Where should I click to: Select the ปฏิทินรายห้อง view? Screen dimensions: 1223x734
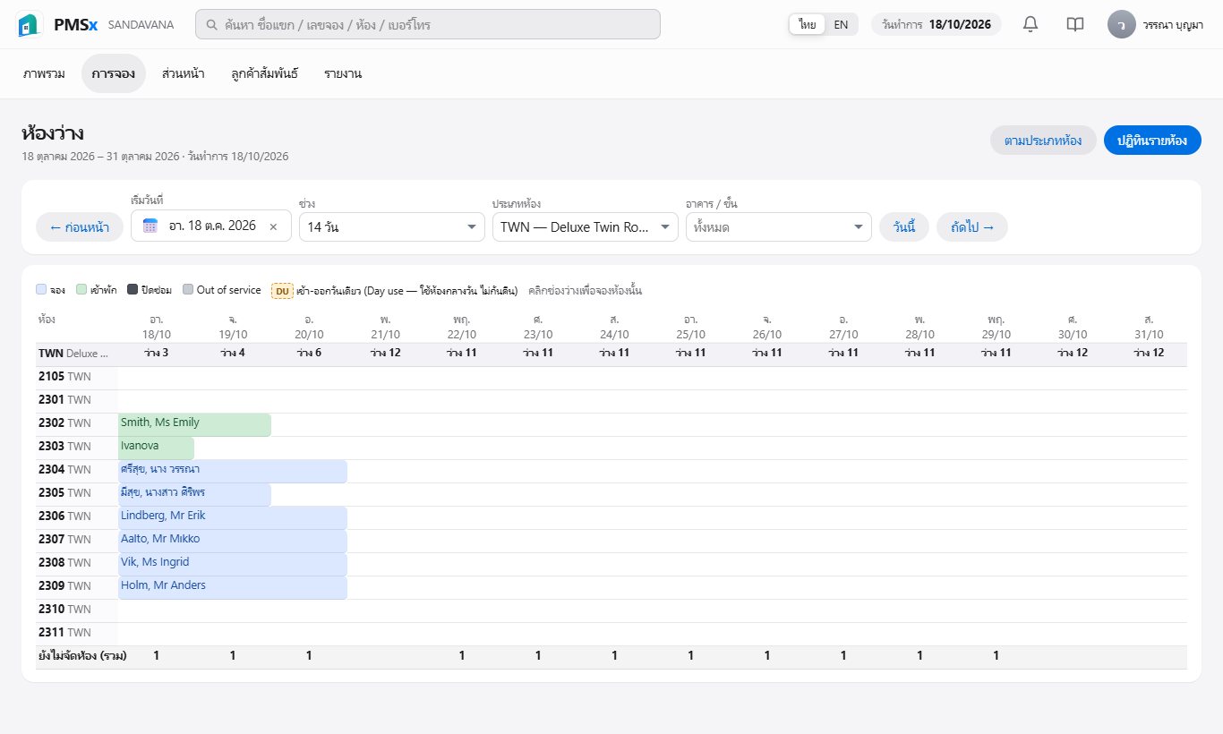click(1152, 141)
